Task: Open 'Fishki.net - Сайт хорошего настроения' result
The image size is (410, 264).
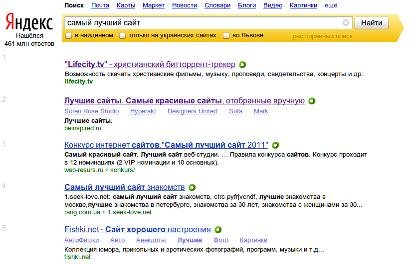Action: click(138, 229)
